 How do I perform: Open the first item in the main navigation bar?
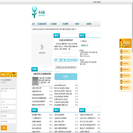(x=34, y=24)
